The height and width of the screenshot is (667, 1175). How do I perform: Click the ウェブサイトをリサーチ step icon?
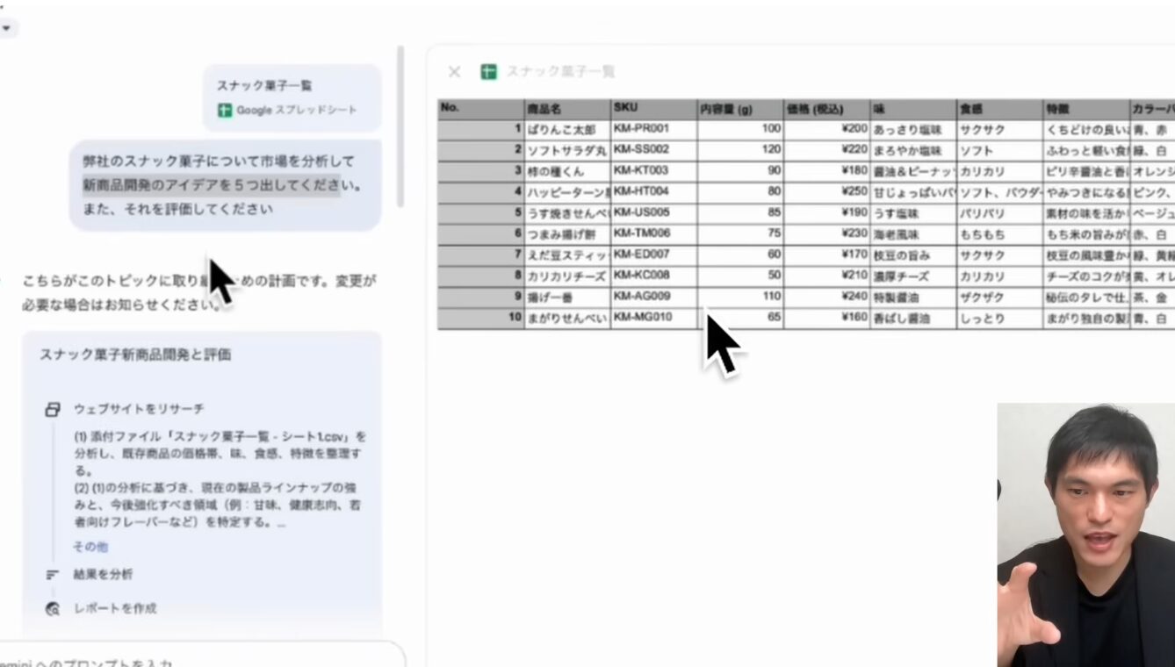click(x=53, y=410)
